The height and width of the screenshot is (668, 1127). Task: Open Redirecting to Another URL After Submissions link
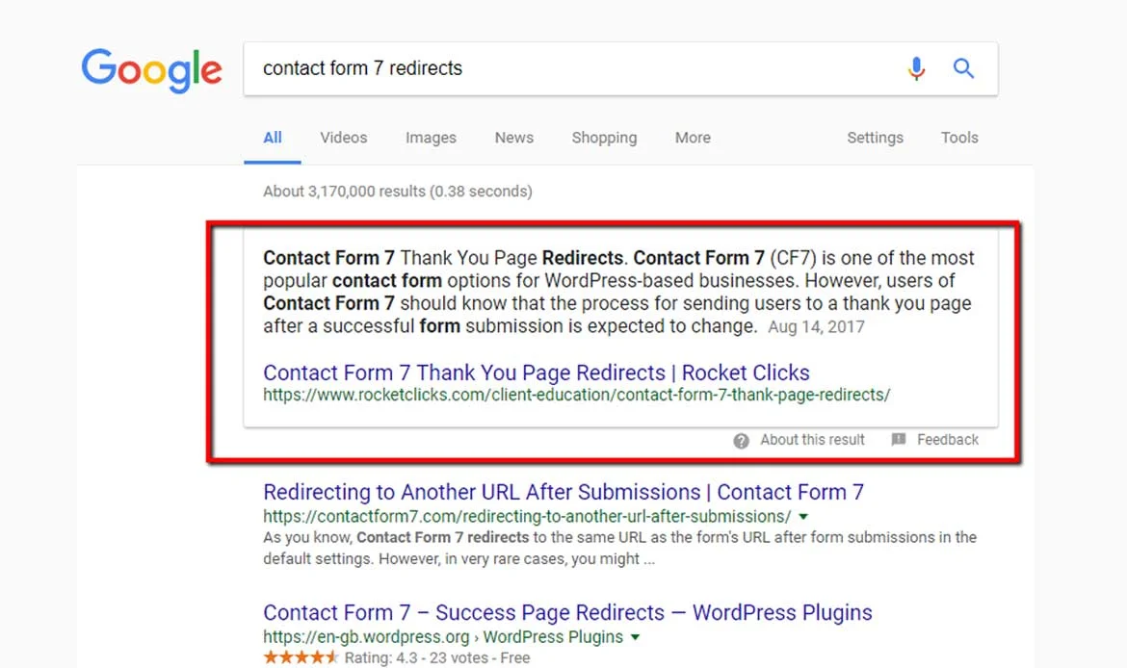563,492
